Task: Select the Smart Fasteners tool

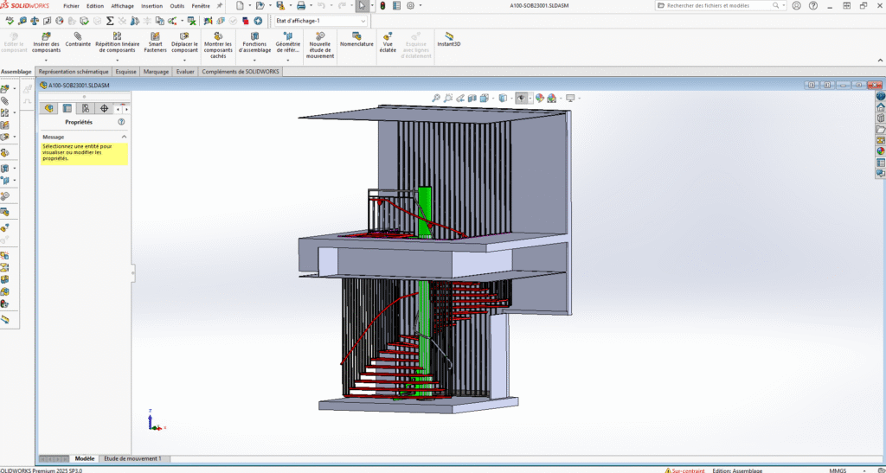Action: 156,36
